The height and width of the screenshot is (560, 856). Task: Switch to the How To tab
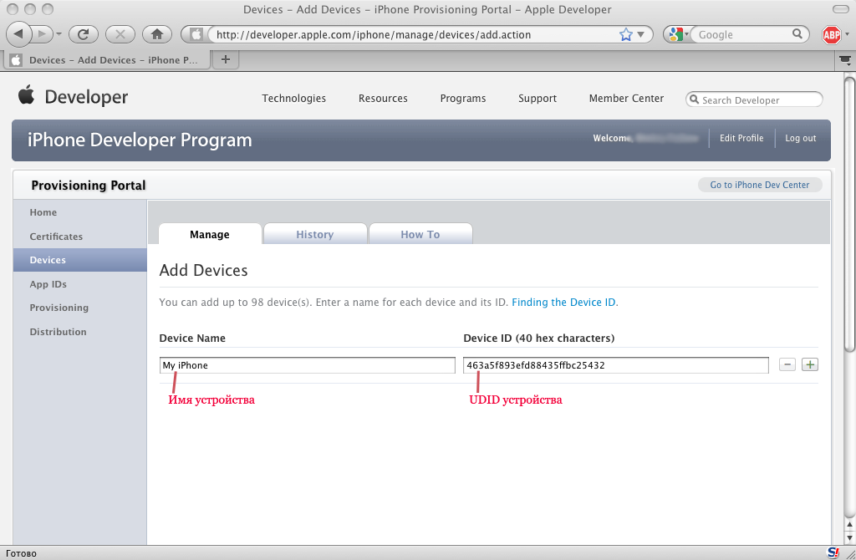(420, 234)
